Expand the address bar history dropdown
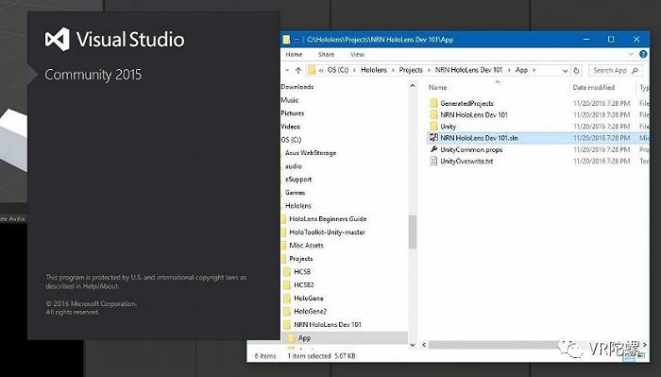The width and height of the screenshot is (661, 377). click(566, 71)
